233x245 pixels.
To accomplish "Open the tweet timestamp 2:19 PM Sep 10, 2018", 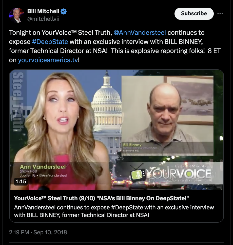I will tap(38, 232).
